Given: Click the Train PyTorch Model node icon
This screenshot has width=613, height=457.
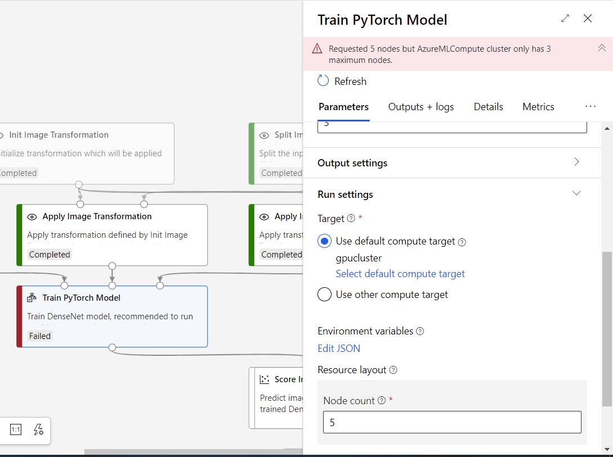Looking at the screenshot, I should tap(32, 298).
